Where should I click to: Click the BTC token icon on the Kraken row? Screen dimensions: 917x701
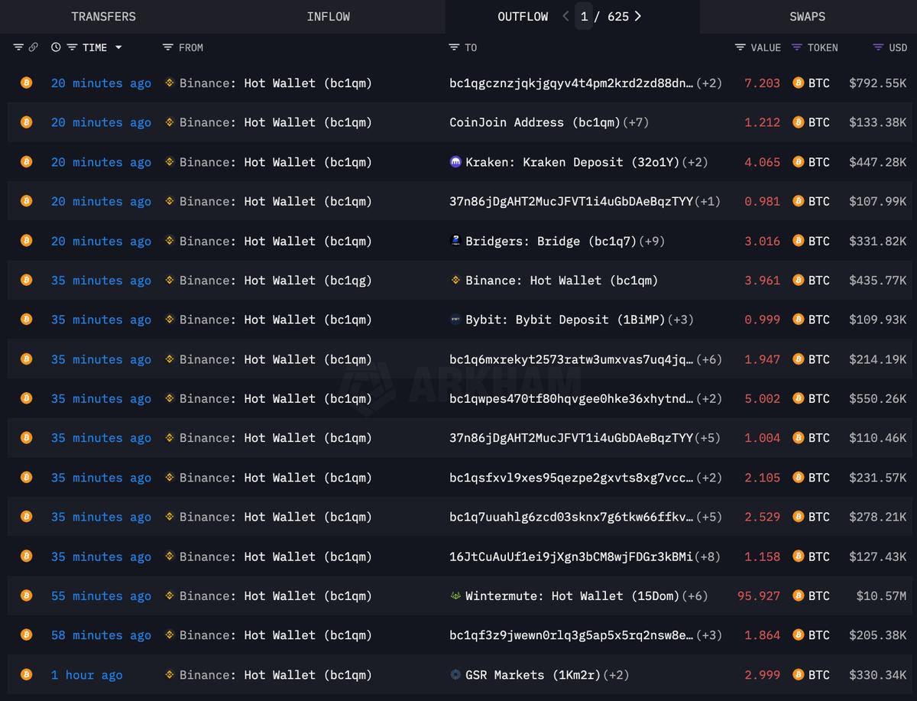pyautogui.click(x=799, y=162)
